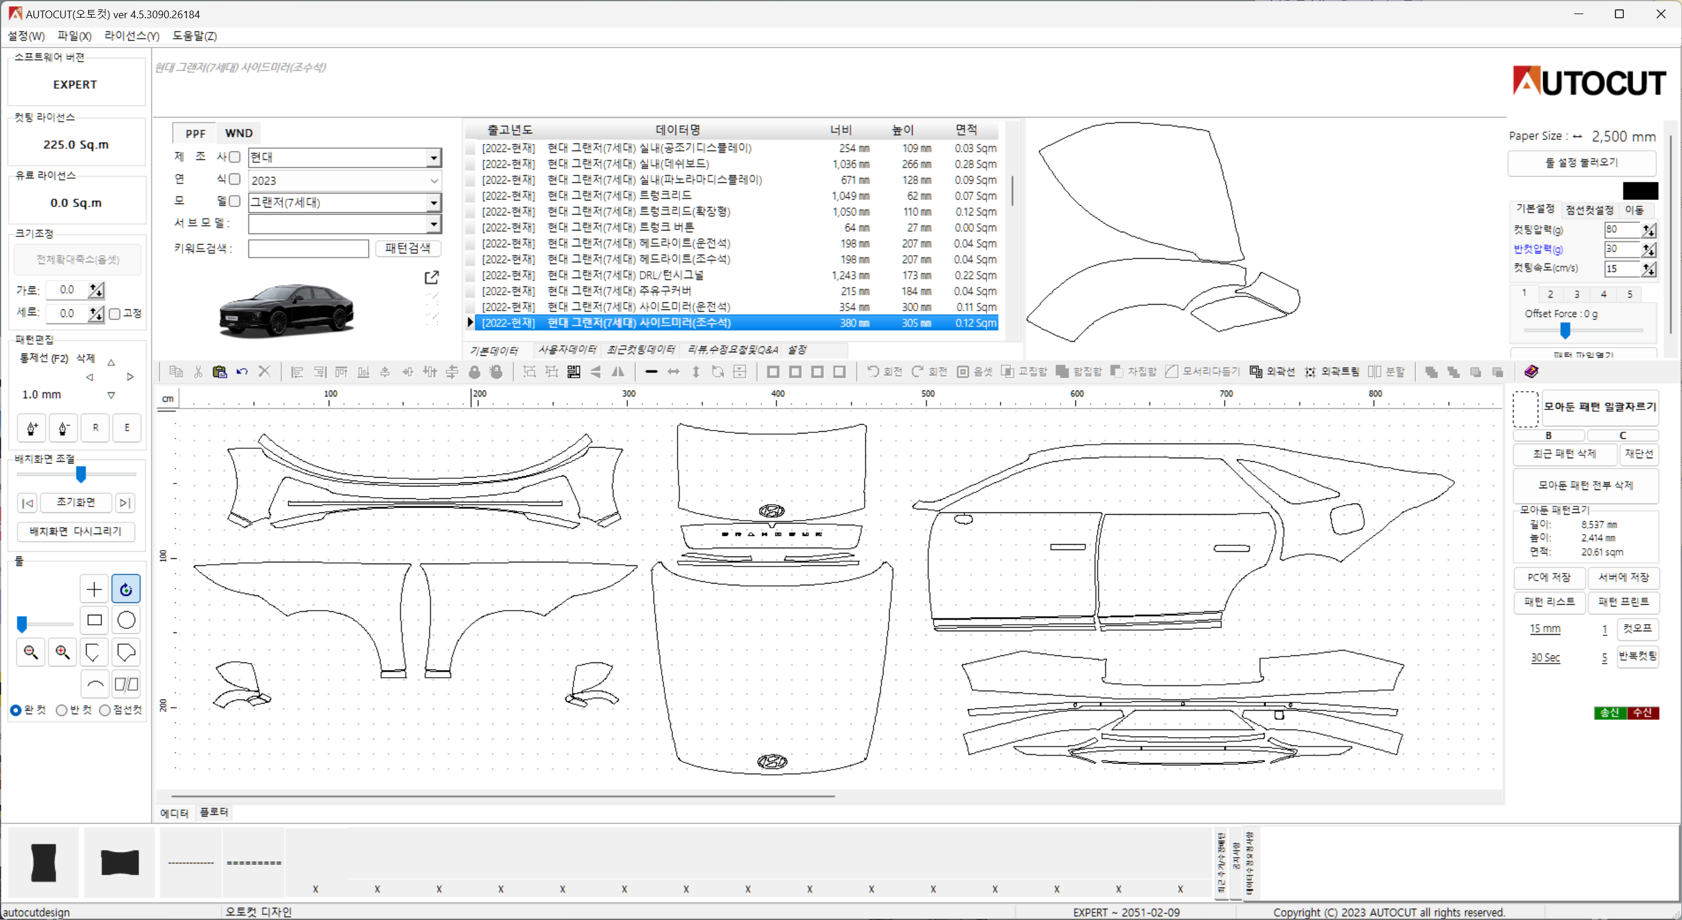Open the 설정(W) menu
Image resolution: width=1682 pixels, height=920 pixels.
tap(26, 36)
